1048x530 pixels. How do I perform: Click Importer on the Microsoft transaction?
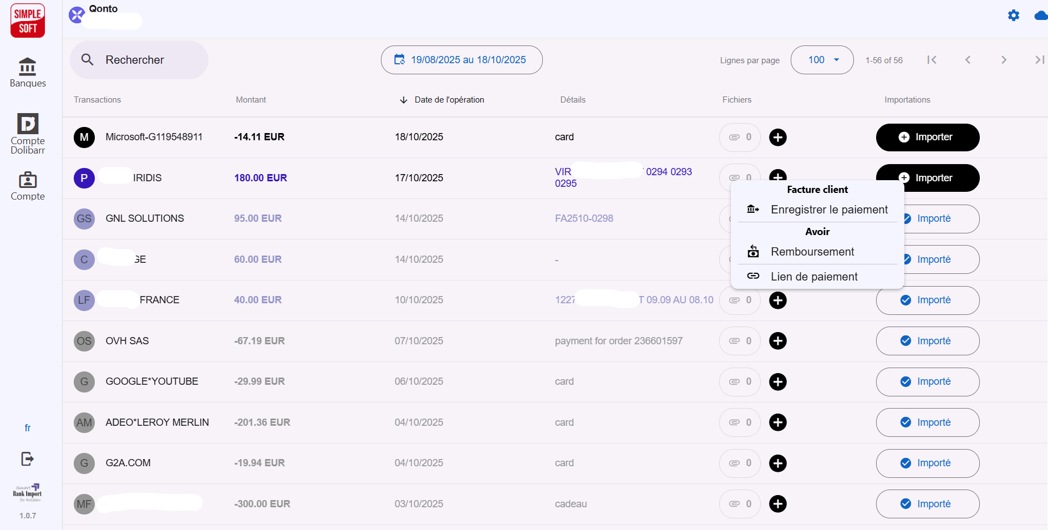(x=927, y=137)
